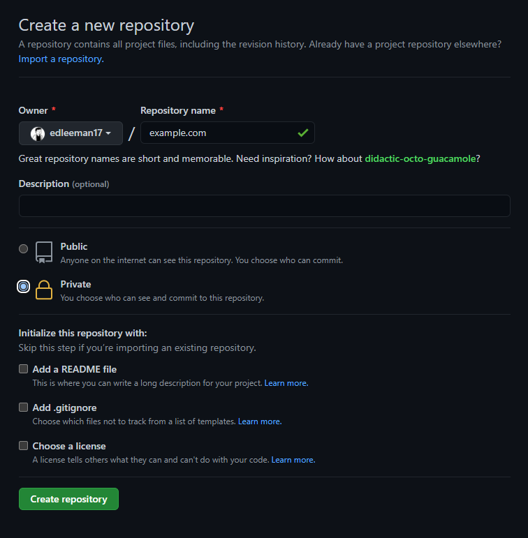Image resolution: width=528 pixels, height=538 pixels.
Task: Click the Create repository button
Action: pos(68,499)
